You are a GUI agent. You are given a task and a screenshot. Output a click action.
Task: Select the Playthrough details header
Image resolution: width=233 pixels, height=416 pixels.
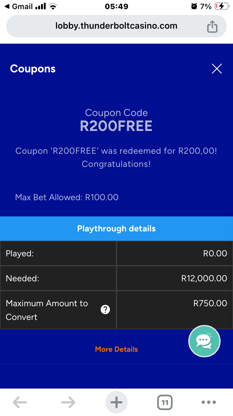[116, 229]
